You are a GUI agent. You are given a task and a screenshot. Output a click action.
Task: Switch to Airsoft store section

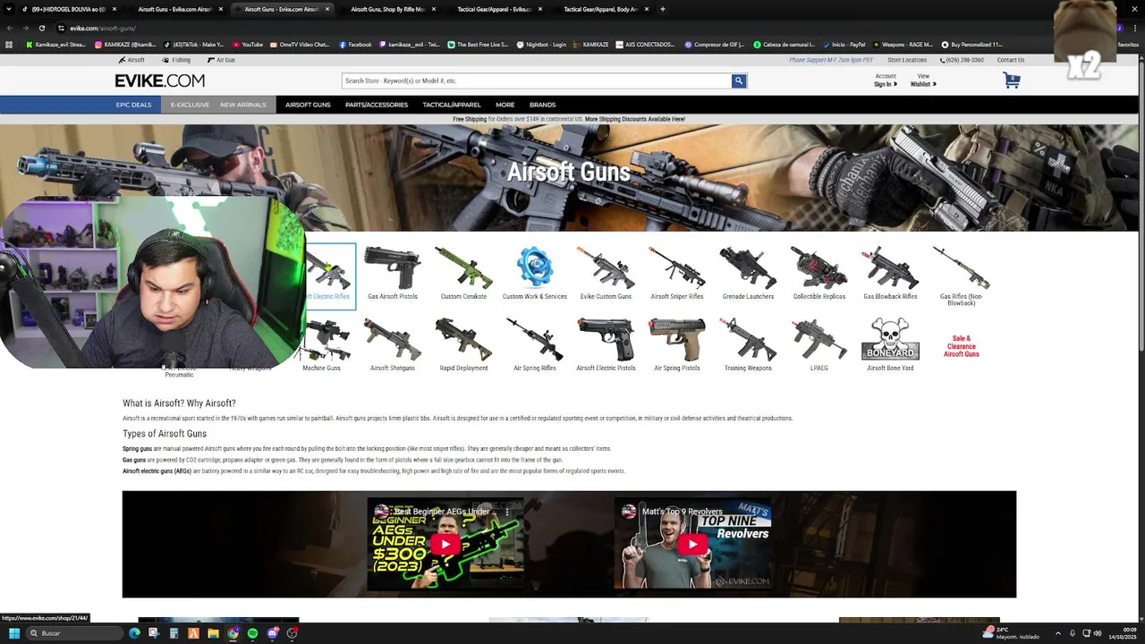pyautogui.click(x=131, y=60)
